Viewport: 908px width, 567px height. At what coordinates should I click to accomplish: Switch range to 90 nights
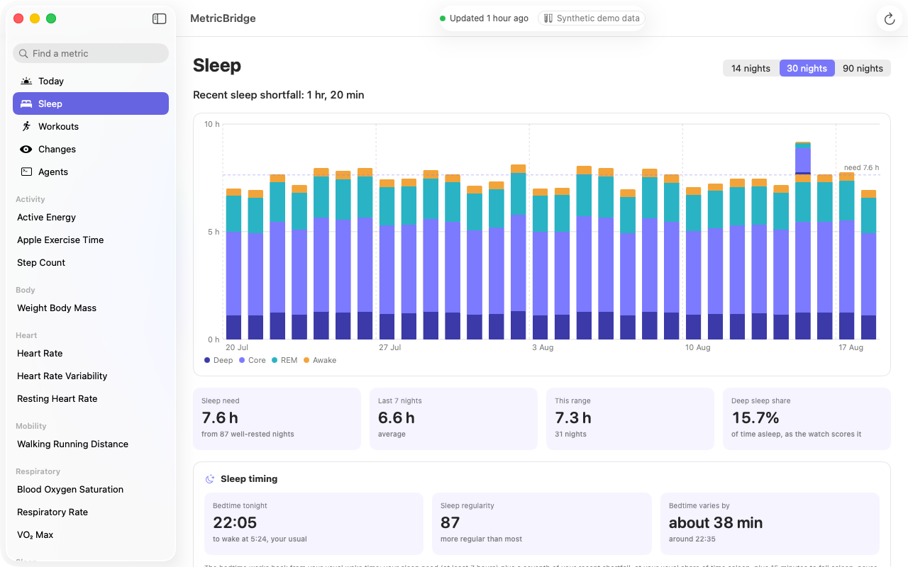click(863, 68)
